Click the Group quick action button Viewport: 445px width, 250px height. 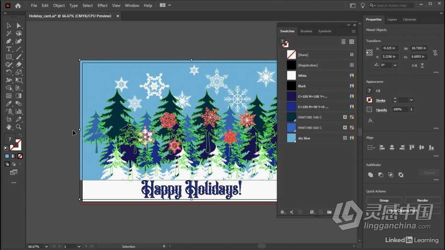[x=384, y=200]
